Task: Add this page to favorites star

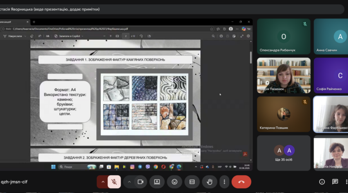Action: pyautogui.click(x=212, y=29)
